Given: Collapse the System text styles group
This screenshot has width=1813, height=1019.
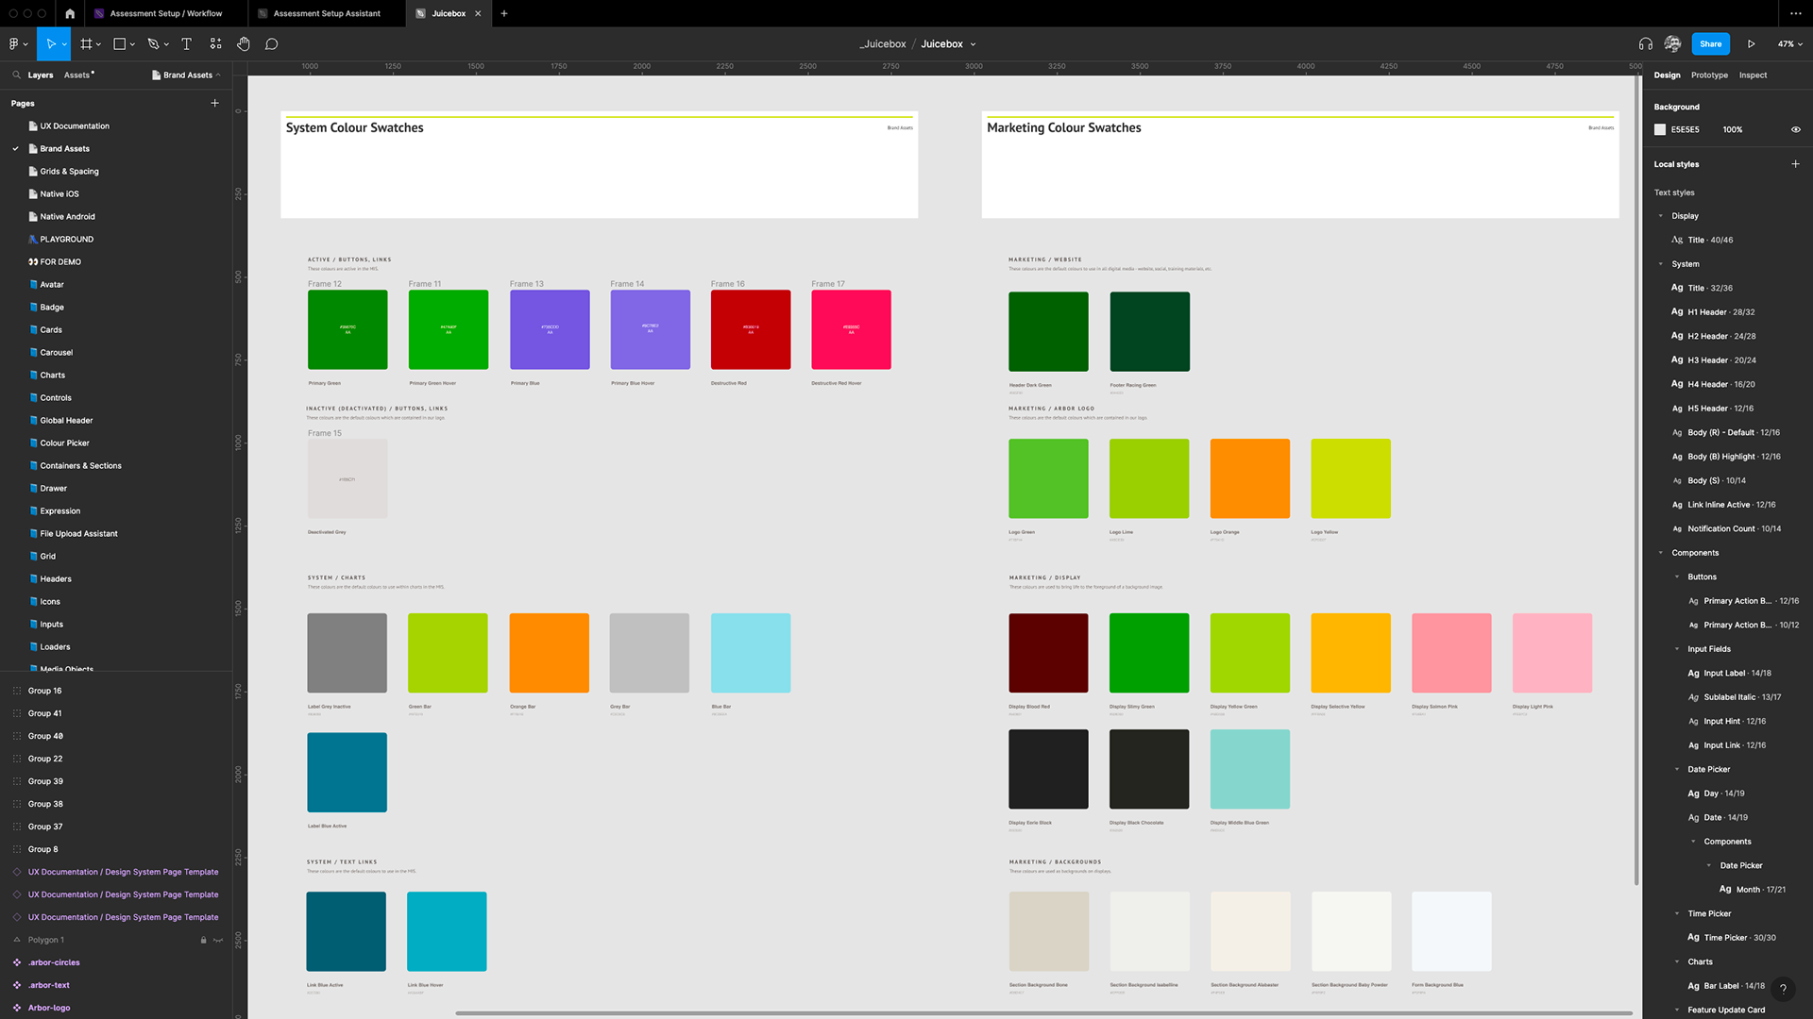Looking at the screenshot, I should 1661,264.
